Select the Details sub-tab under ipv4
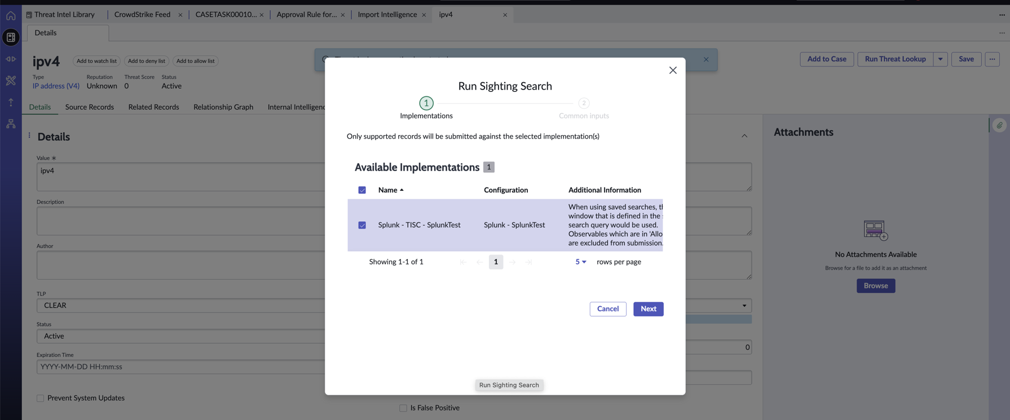 pyautogui.click(x=40, y=107)
